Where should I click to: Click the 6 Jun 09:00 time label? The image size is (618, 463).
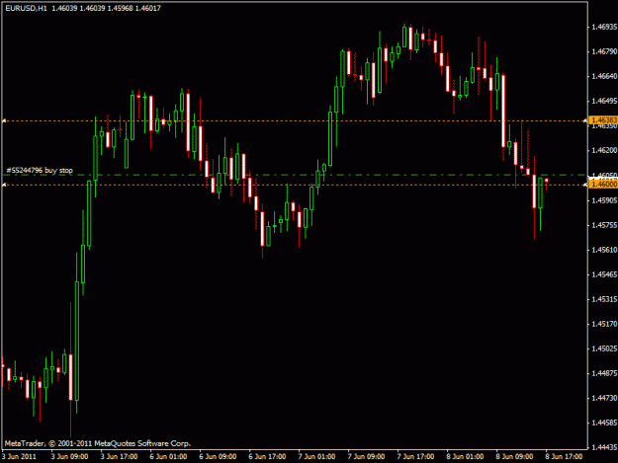pos(218,457)
